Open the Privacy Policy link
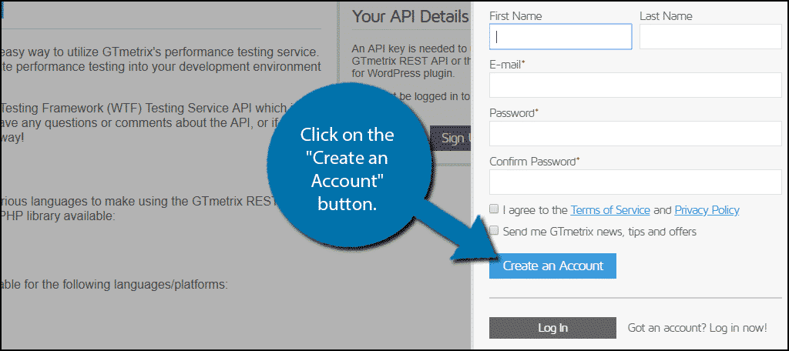This screenshot has height=351, width=789. coord(707,210)
